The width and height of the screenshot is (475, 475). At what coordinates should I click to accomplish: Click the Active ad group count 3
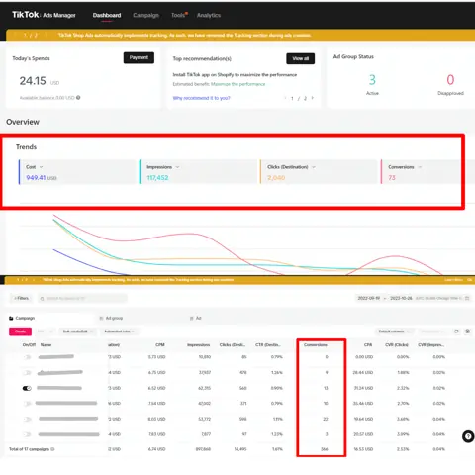(x=372, y=80)
